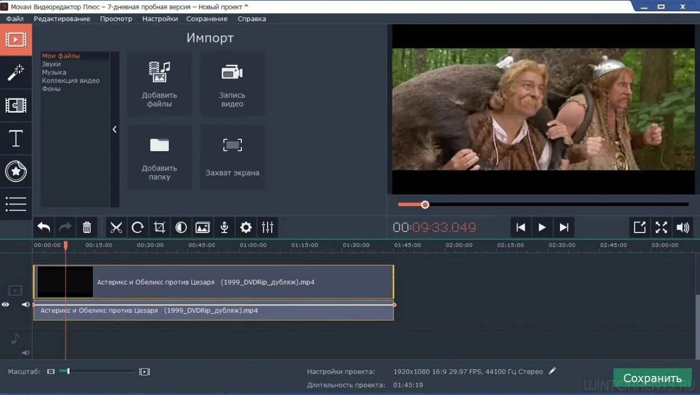Select Фоны category
The width and height of the screenshot is (700, 395).
click(x=51, y=89)
